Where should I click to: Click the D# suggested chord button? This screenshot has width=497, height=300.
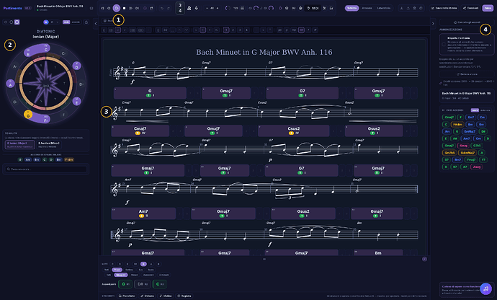(143, 284)
